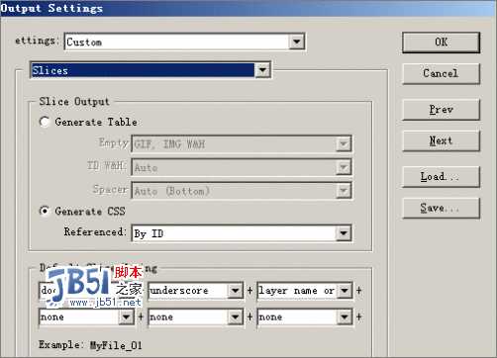Open the Referenced By ID dropdown
Viewport: 497px width, 358px height.
(x=344, y=233)
